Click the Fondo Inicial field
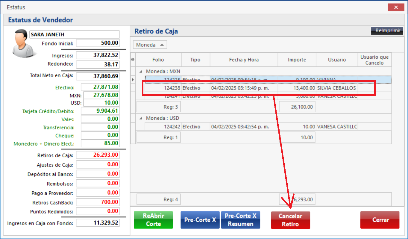This screenshot has width=408, height=239. pos(98,43)
